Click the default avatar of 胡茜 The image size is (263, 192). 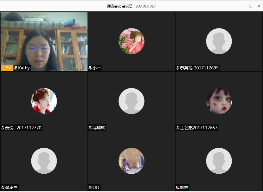pos(219,161)
